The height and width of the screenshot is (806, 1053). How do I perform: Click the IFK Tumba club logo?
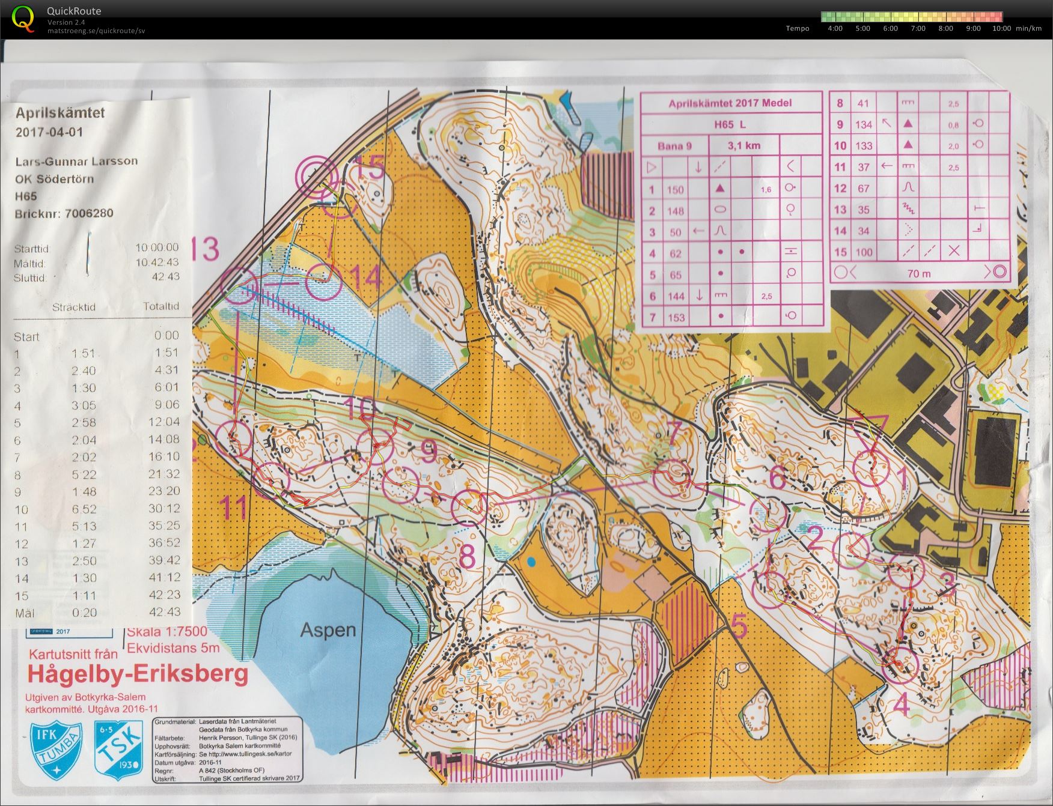point(56,750)
